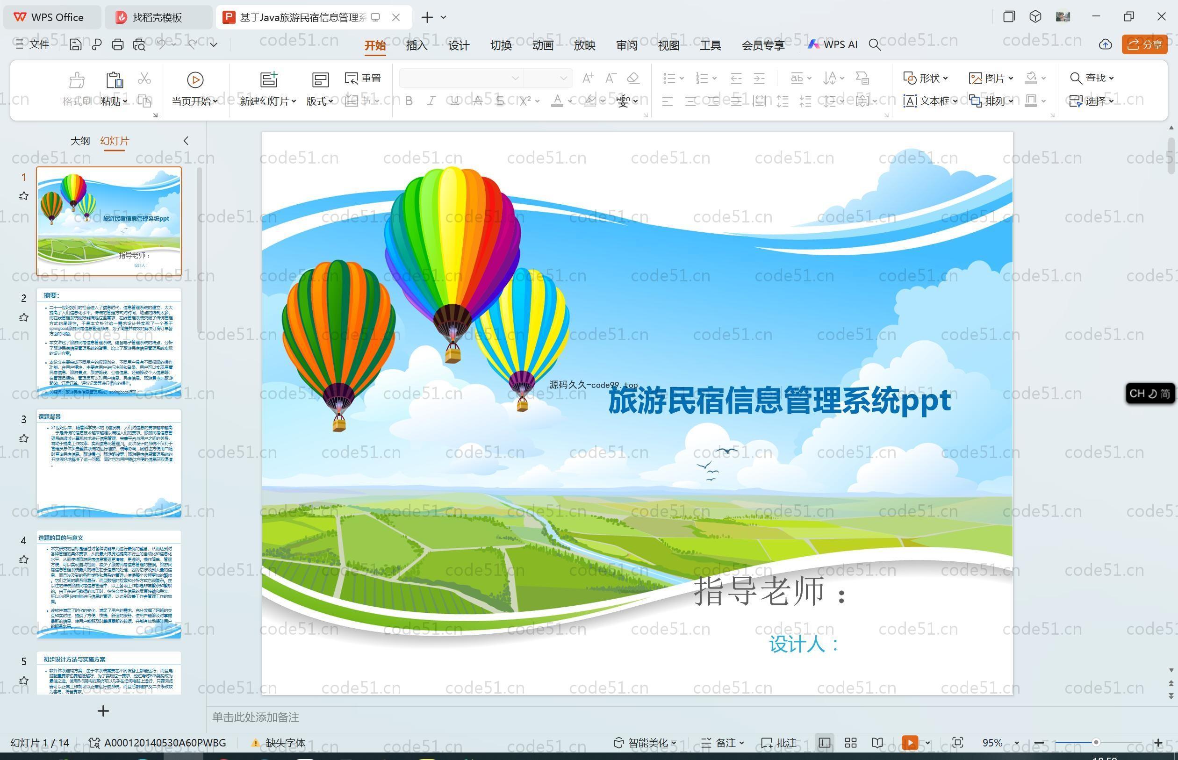The width and height of the screenshot is (1178, 760).
Task: Open the Select dropdown
Action: pyautogui.click(x=1092, y=101)
